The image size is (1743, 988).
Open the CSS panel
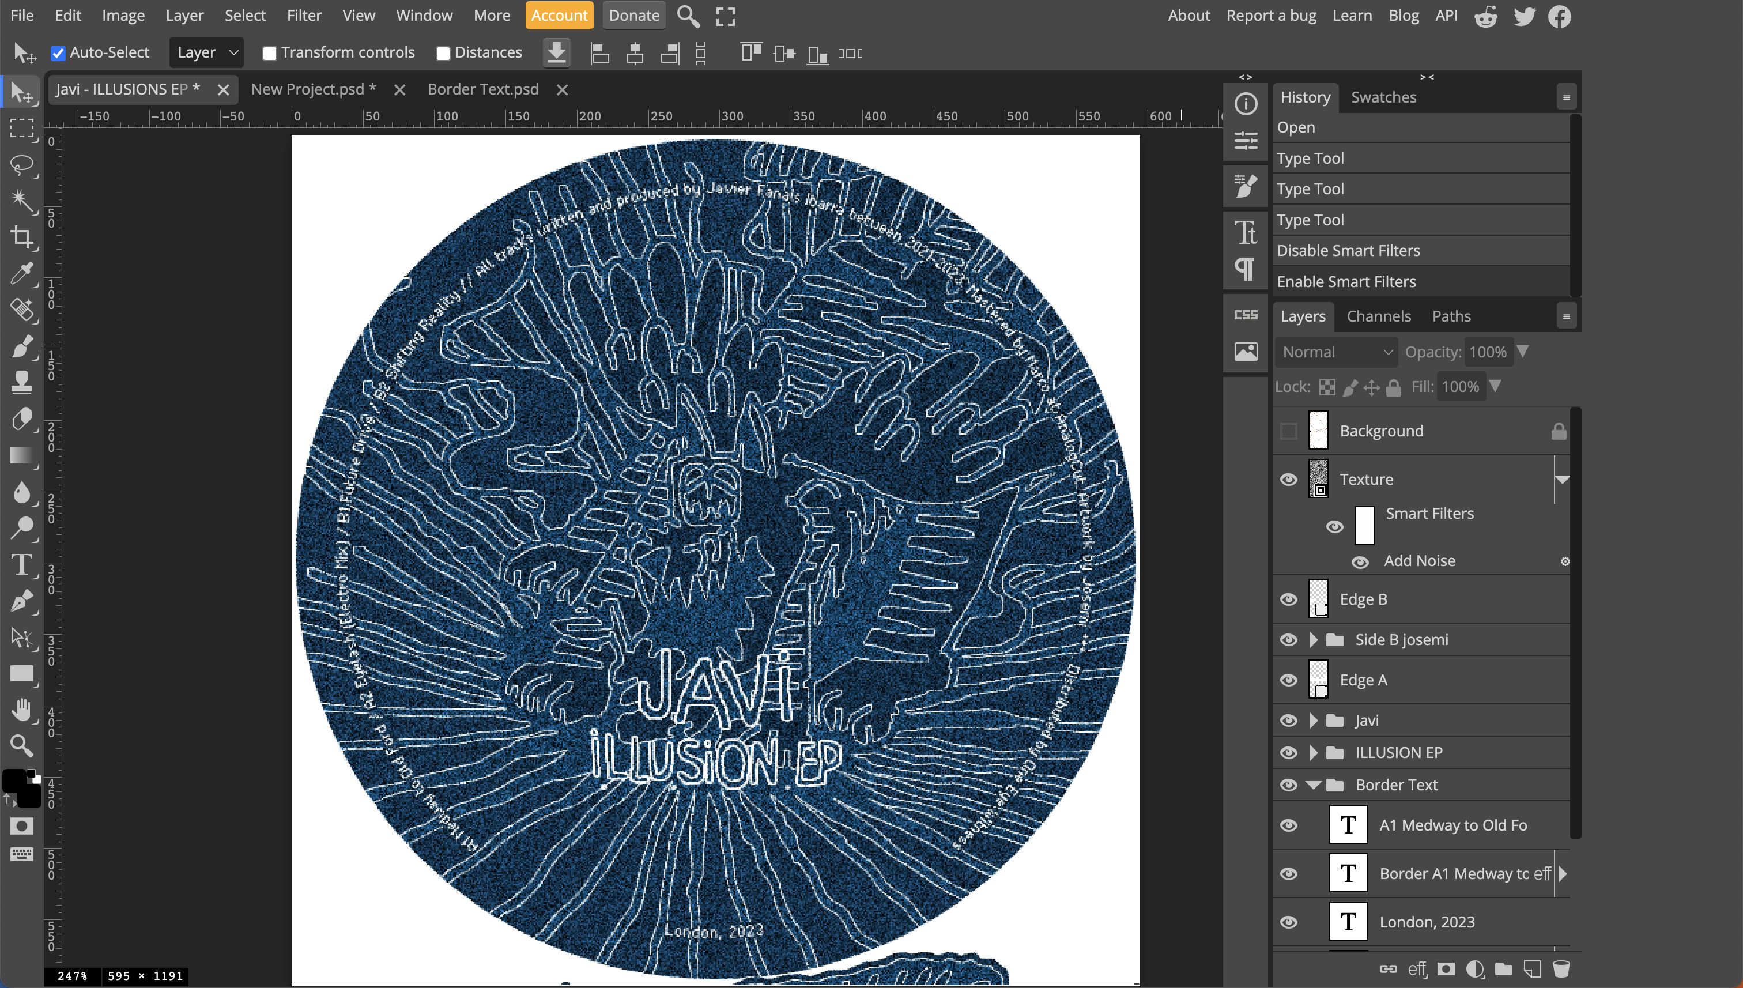coord(1245,314)
